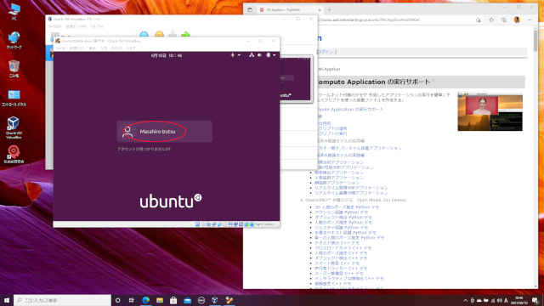Viewport: 544px width, 306px height.
Task: Click the date and time in Ubuntu top bar
Action: 167,55
